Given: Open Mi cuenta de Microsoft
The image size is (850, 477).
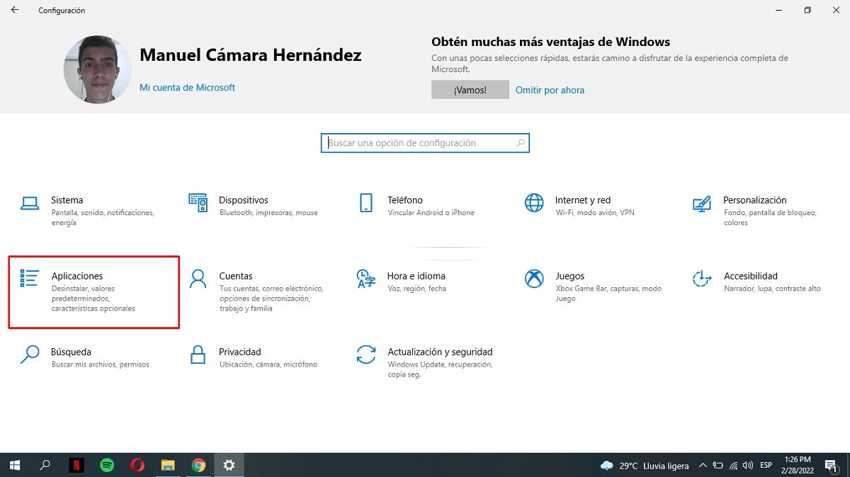Looking at the screenshot, I should coord(187,87).
